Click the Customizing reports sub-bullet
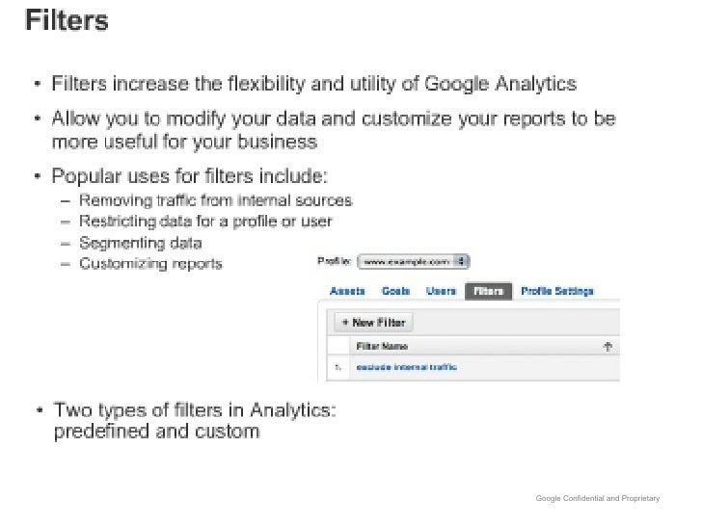Viewport: 702px width, 526px height. [x=150, y=264]
